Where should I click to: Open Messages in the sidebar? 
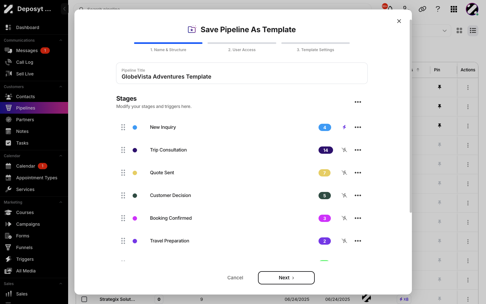tap(27, 51)
